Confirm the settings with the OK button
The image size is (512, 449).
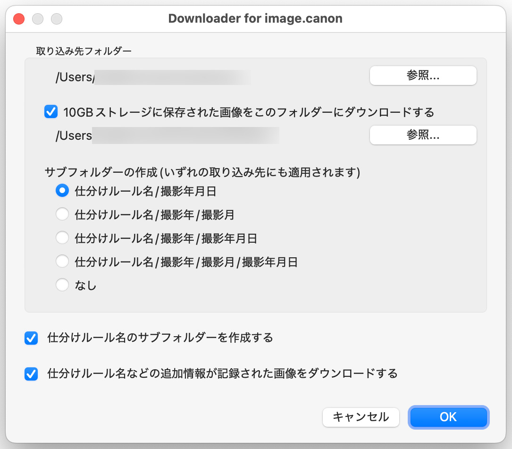coord(448,417)
